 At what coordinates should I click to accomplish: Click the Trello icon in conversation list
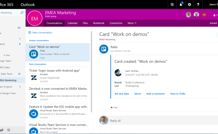pos(34,54)
